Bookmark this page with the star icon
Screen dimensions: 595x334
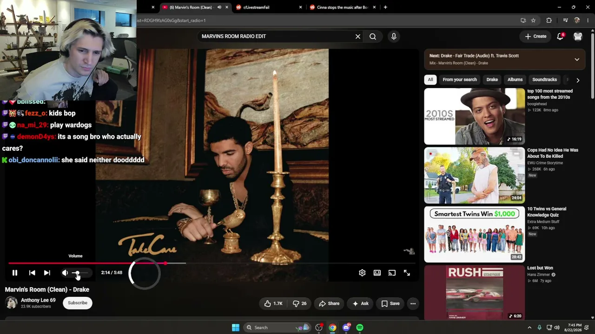pos(533,20)
